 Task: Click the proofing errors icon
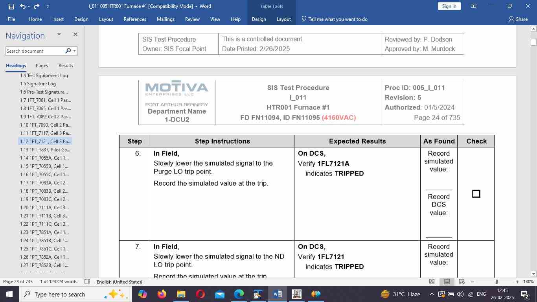coord(88,282)
